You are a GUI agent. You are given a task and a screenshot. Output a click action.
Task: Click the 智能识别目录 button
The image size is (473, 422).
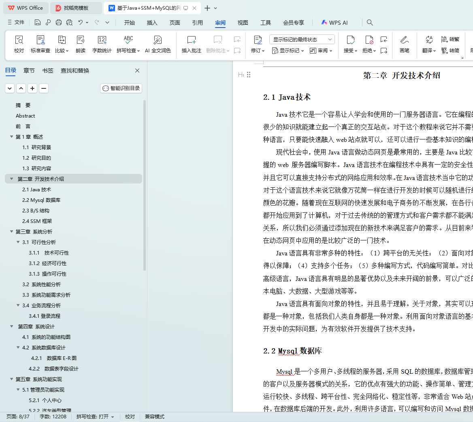pyautogui.click(x=121, y=88)
